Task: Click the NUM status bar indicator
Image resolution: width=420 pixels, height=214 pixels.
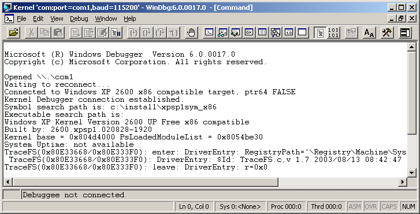Action: pyautogui.click(x=408, y=206)
